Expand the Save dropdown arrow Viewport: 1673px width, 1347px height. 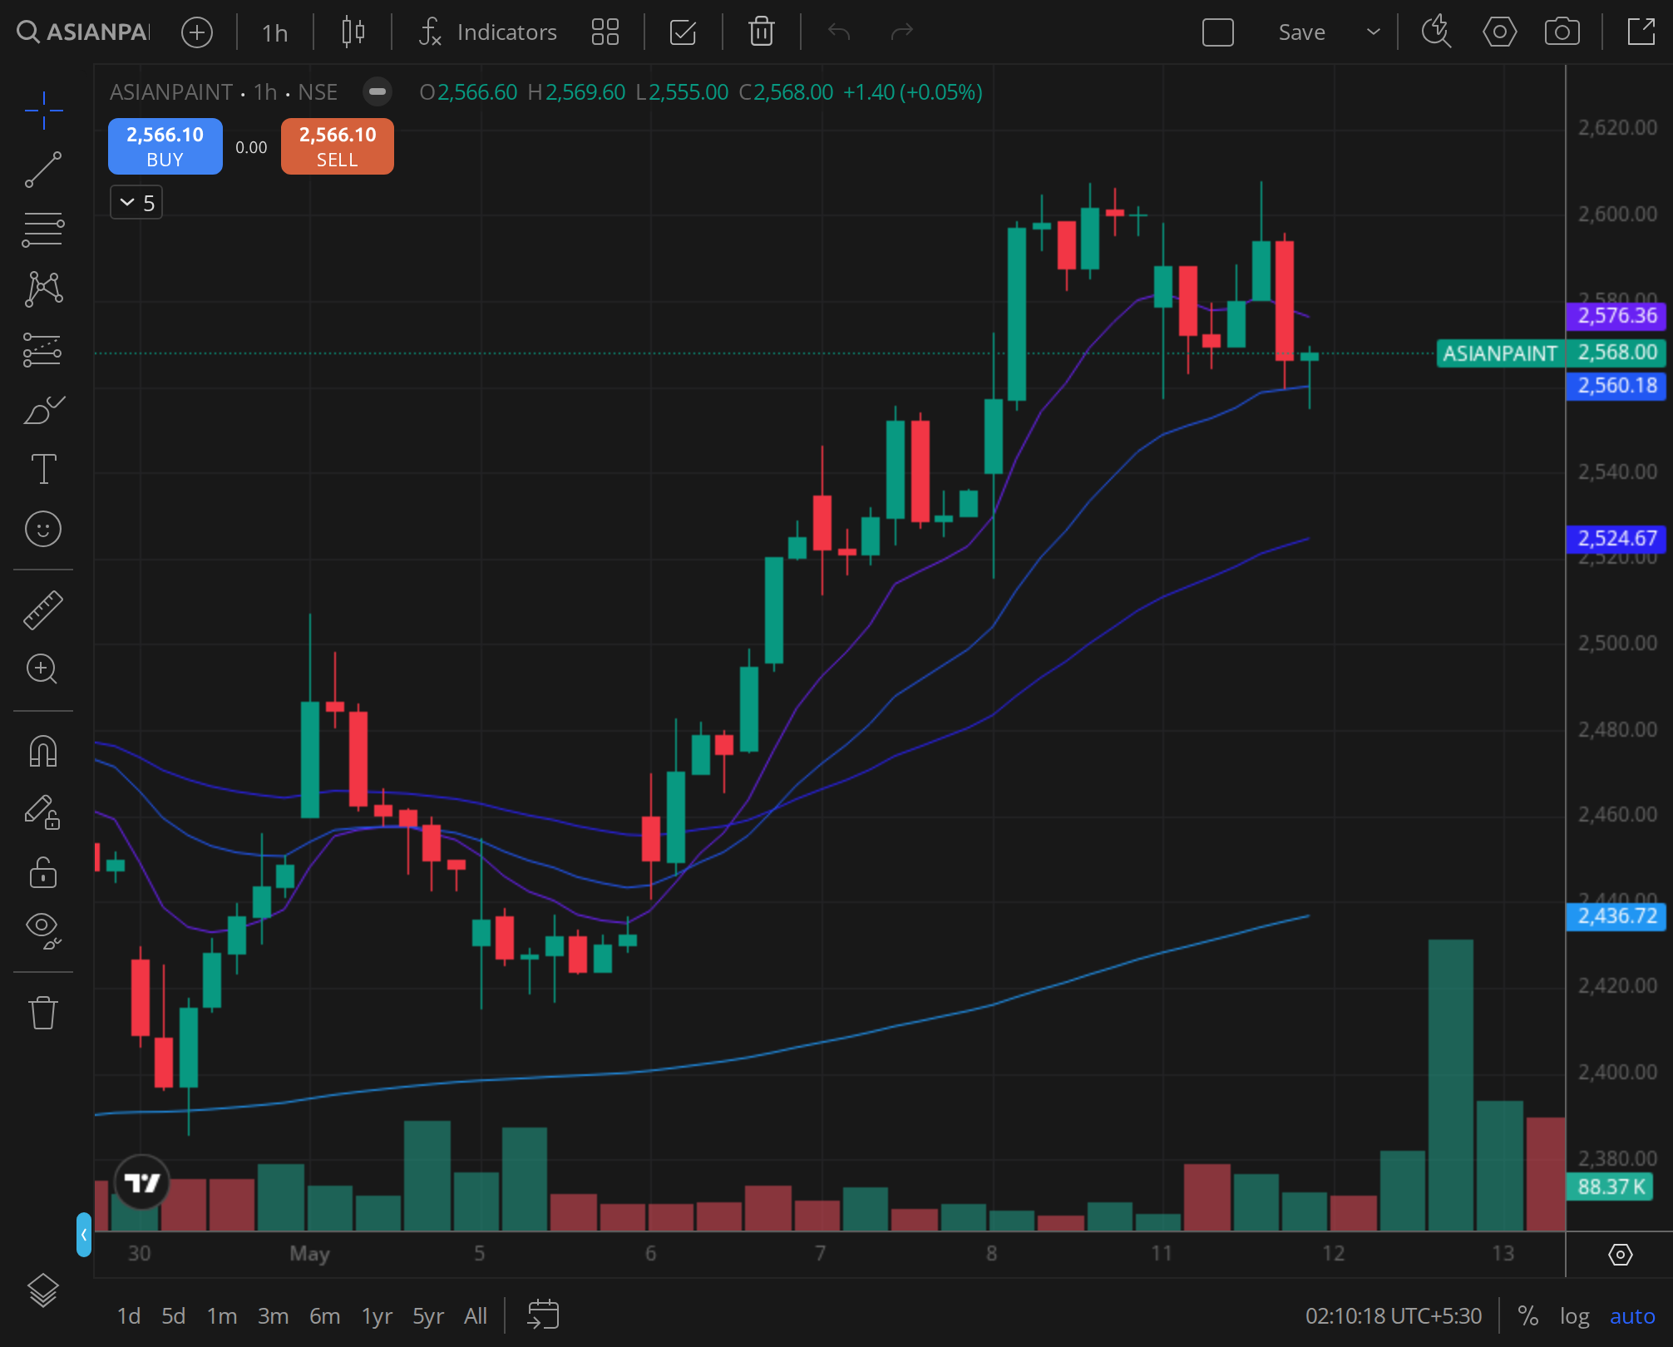[1374, 32]
